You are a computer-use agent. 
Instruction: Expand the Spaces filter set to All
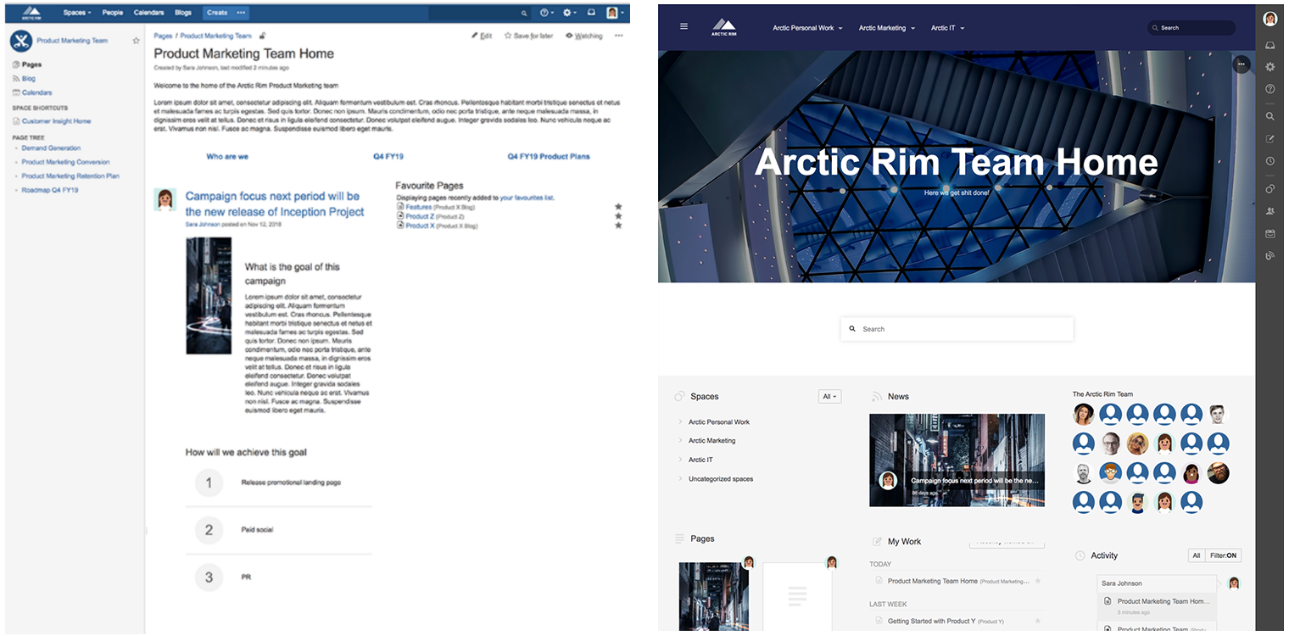coord(829,396)
